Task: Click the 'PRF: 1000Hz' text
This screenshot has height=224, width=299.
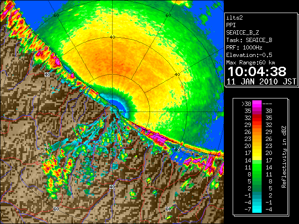Action: click(x=244, y=48)
